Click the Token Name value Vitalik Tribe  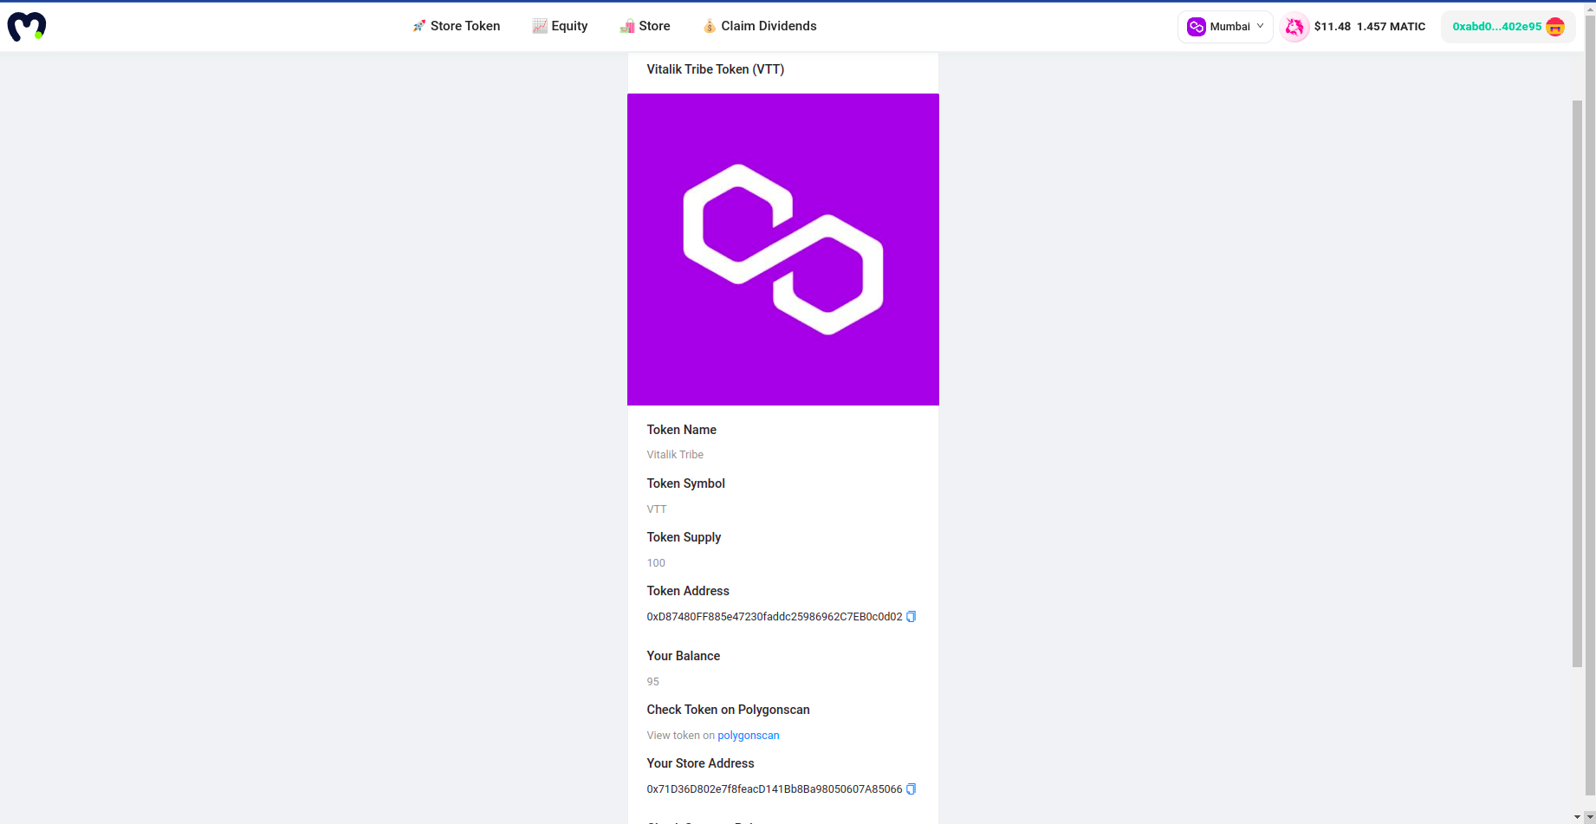tap(675, 455)
